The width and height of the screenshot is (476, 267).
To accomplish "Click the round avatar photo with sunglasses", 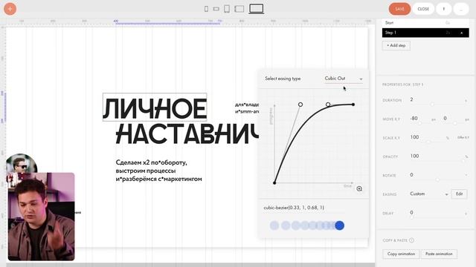I will 22,163.
